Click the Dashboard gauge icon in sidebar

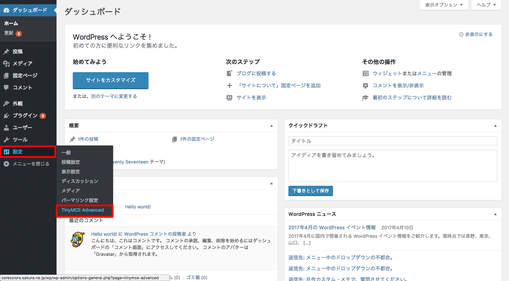coord(6,10)
